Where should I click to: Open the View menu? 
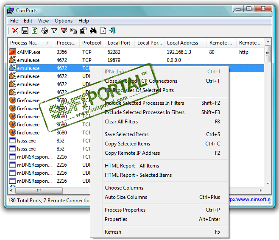point(43,21)
